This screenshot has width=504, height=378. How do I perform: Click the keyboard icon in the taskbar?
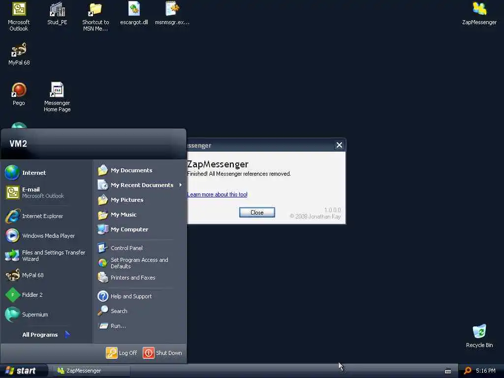pyautogui.click(x=448, y=371)
